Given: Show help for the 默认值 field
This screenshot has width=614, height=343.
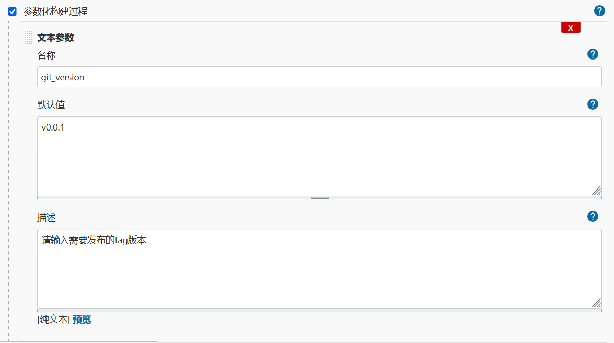Looking at the screenshot, I should pos(593,104).
